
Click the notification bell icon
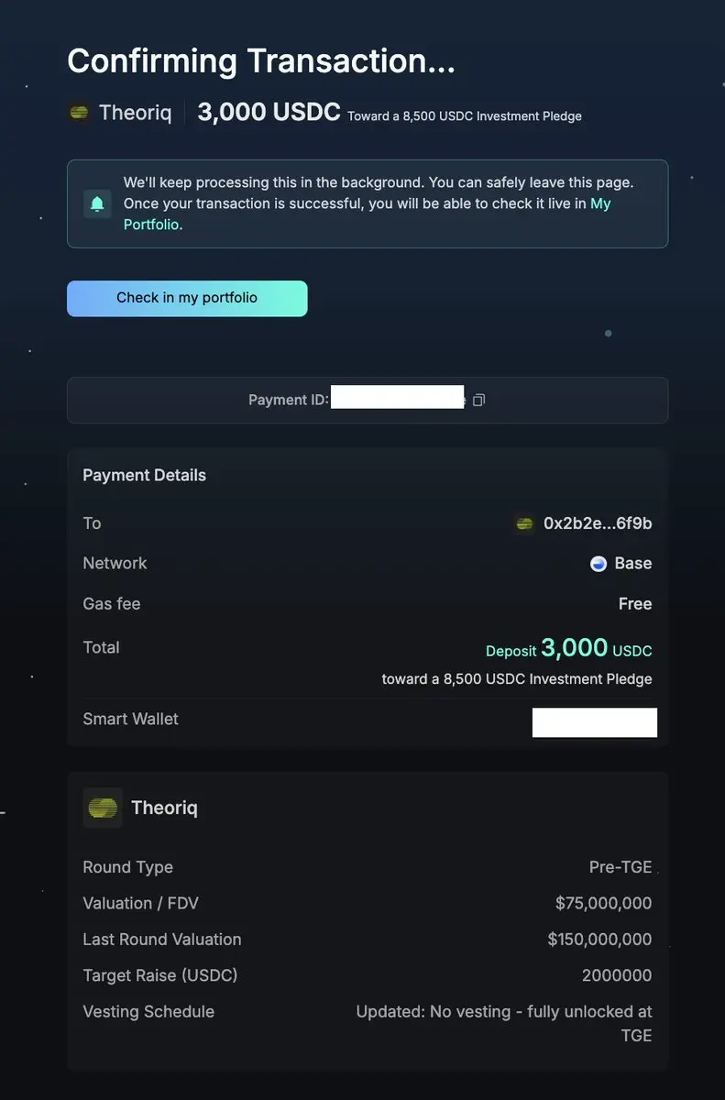(97, 203)
